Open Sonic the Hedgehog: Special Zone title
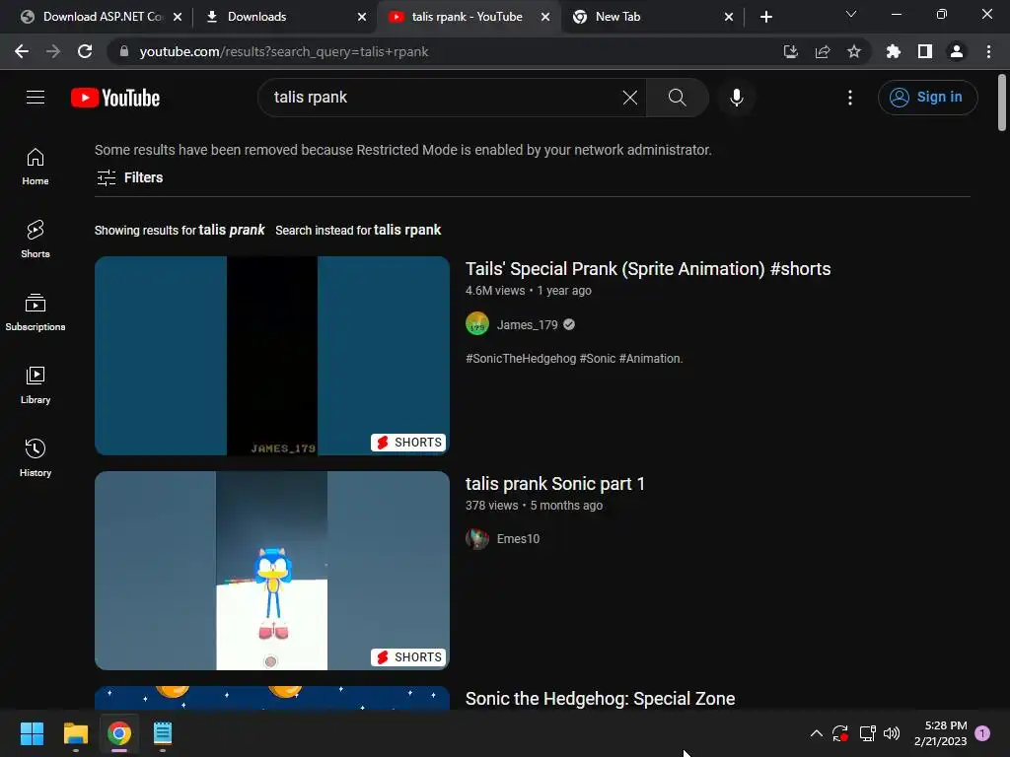The height and width of the screenshot is (757, 1010). click(600, 699)
